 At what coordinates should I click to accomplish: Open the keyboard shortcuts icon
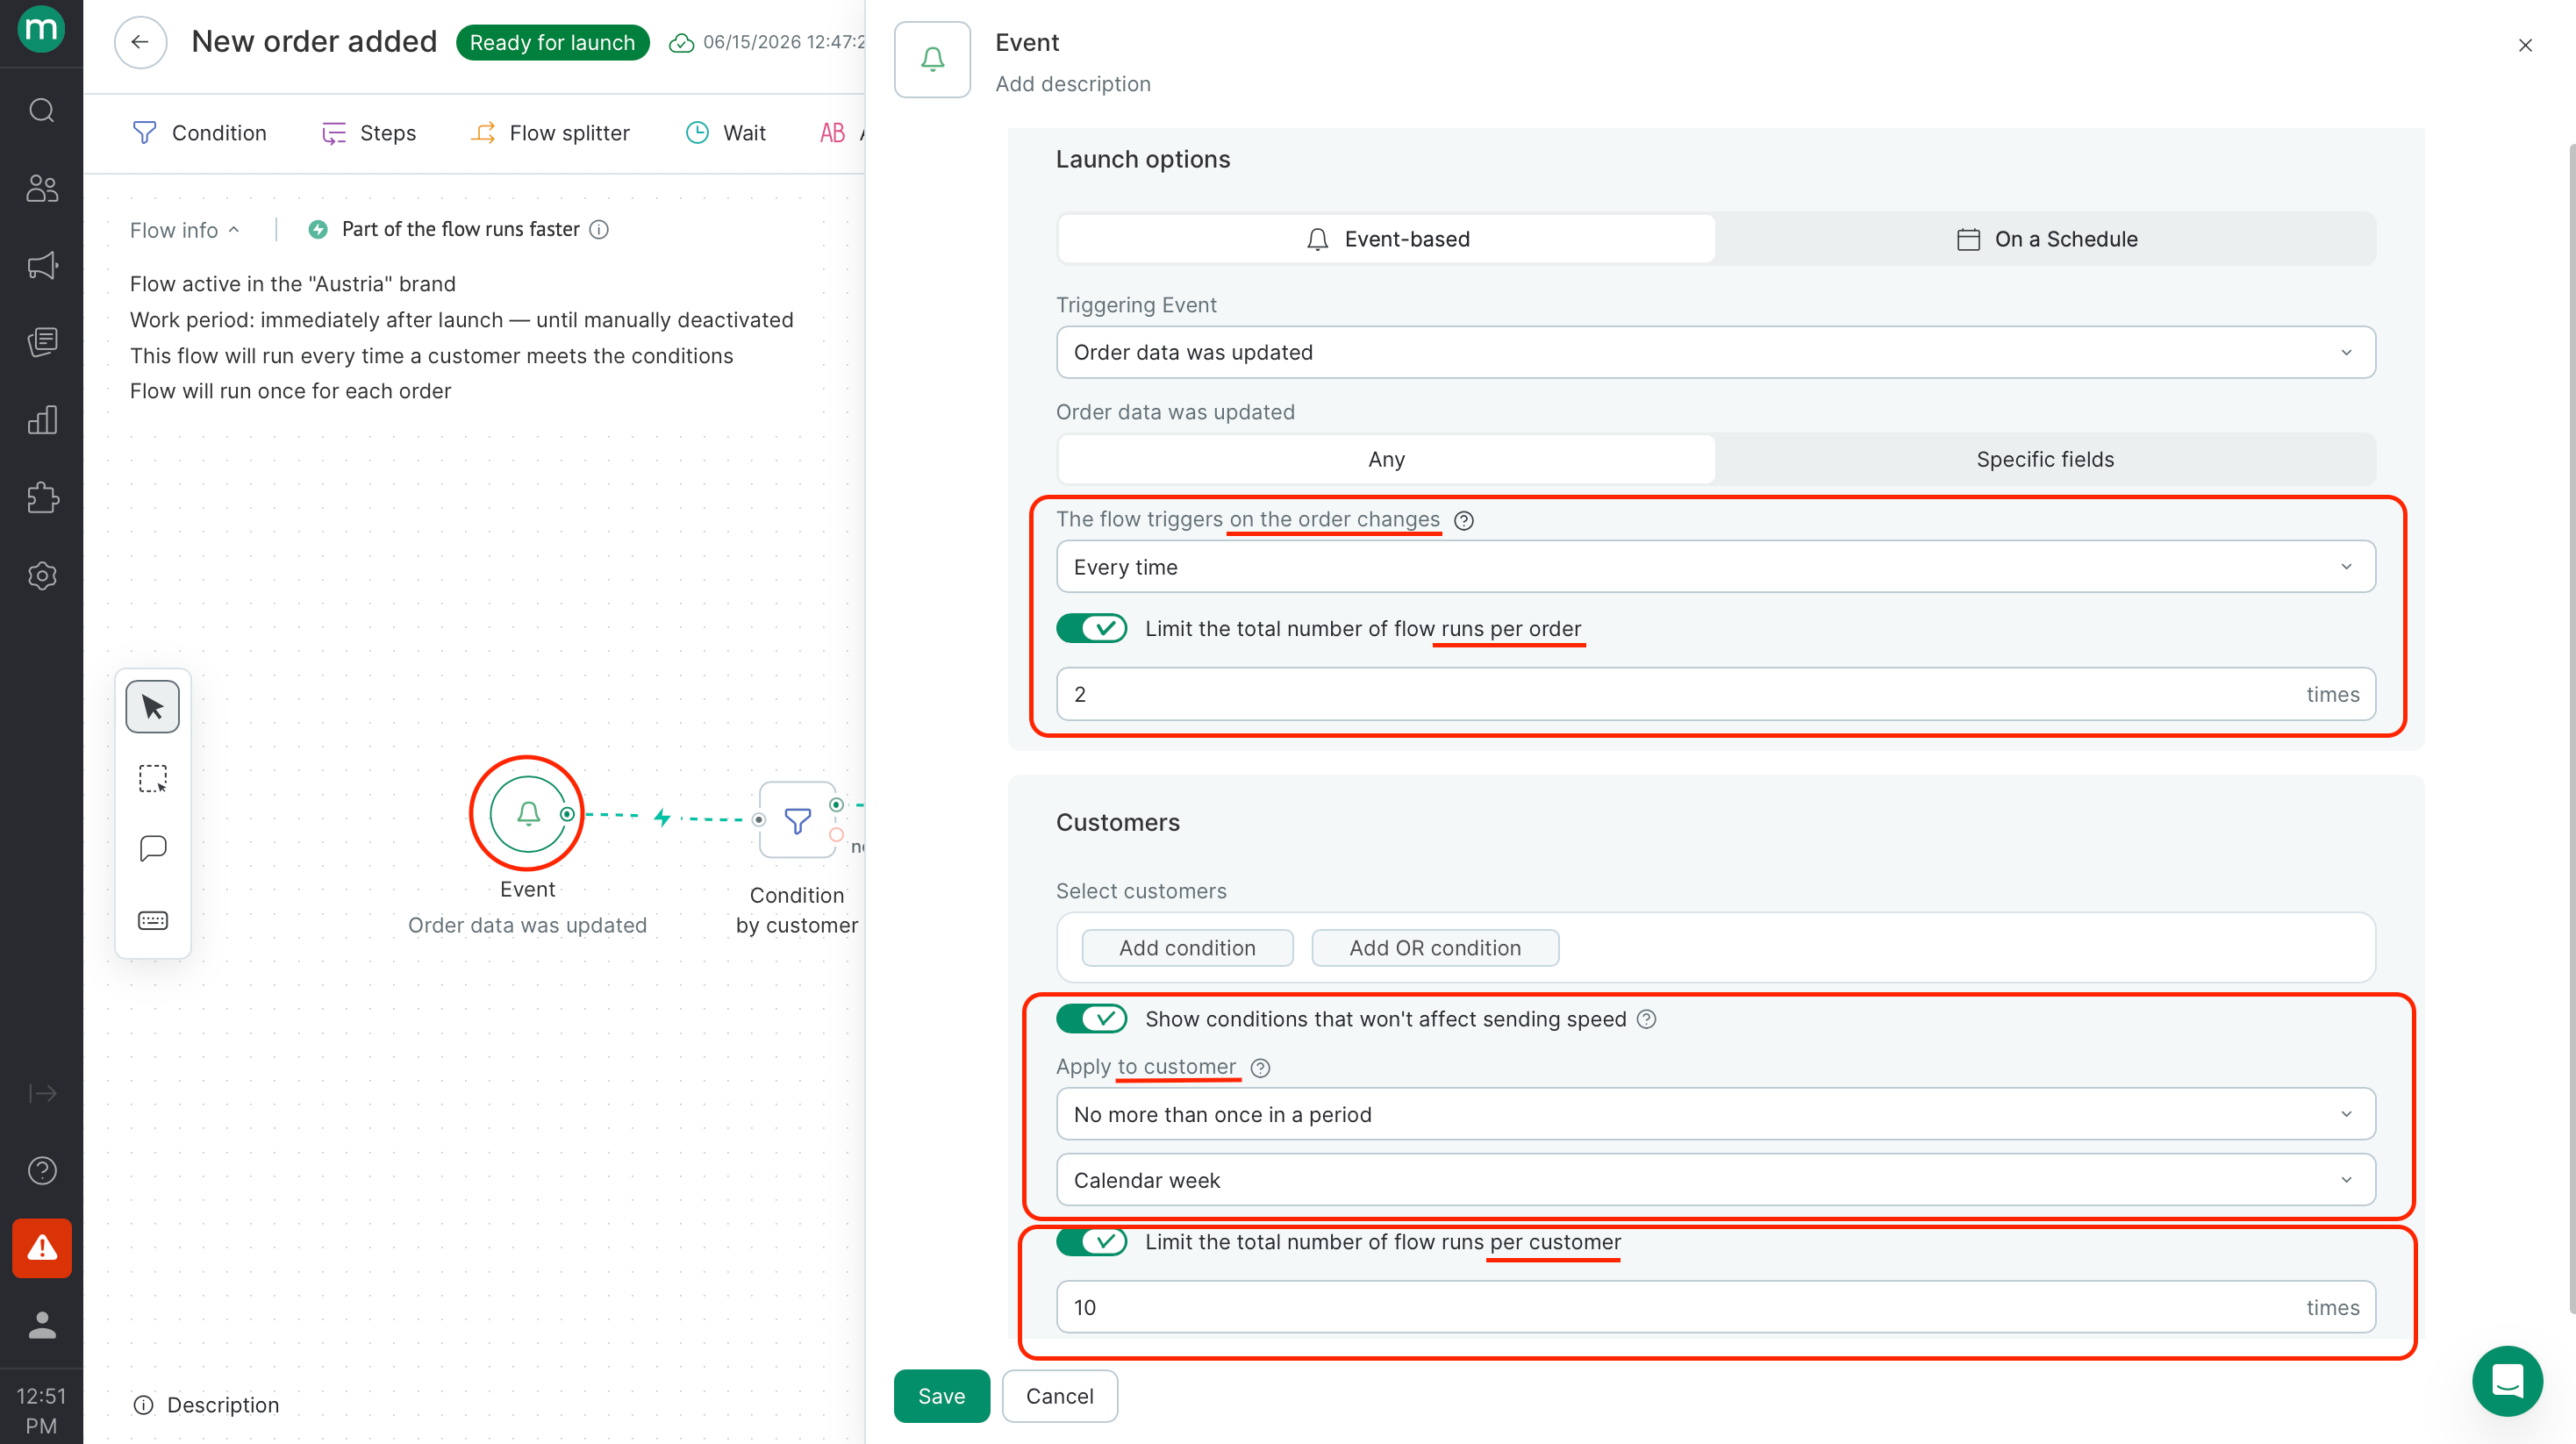pyautogui.click(x=152, y=920)
